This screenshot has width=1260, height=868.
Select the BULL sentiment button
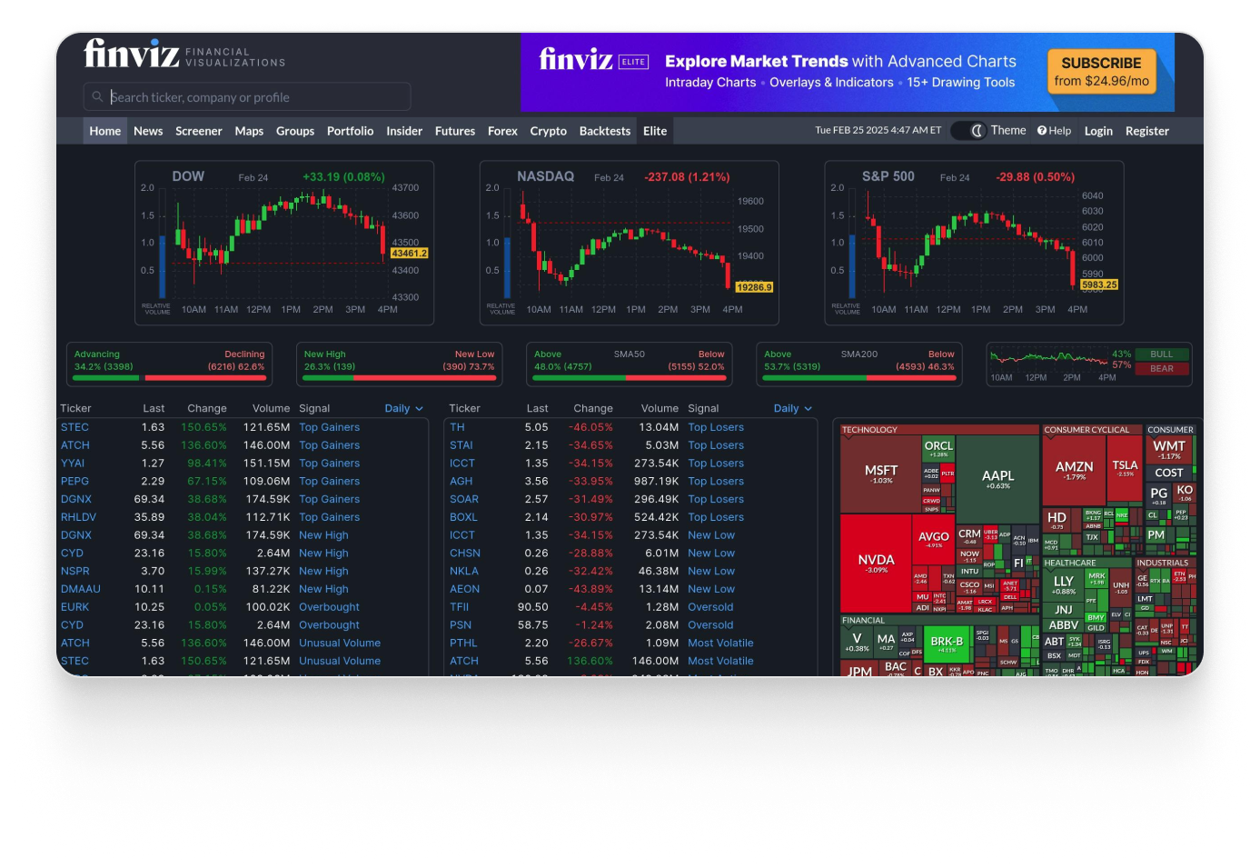[1161, 354]
